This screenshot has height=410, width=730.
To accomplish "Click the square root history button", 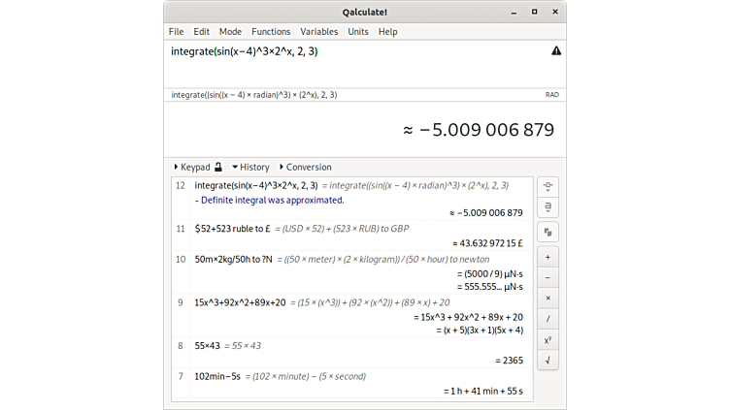I will (548, 361).
